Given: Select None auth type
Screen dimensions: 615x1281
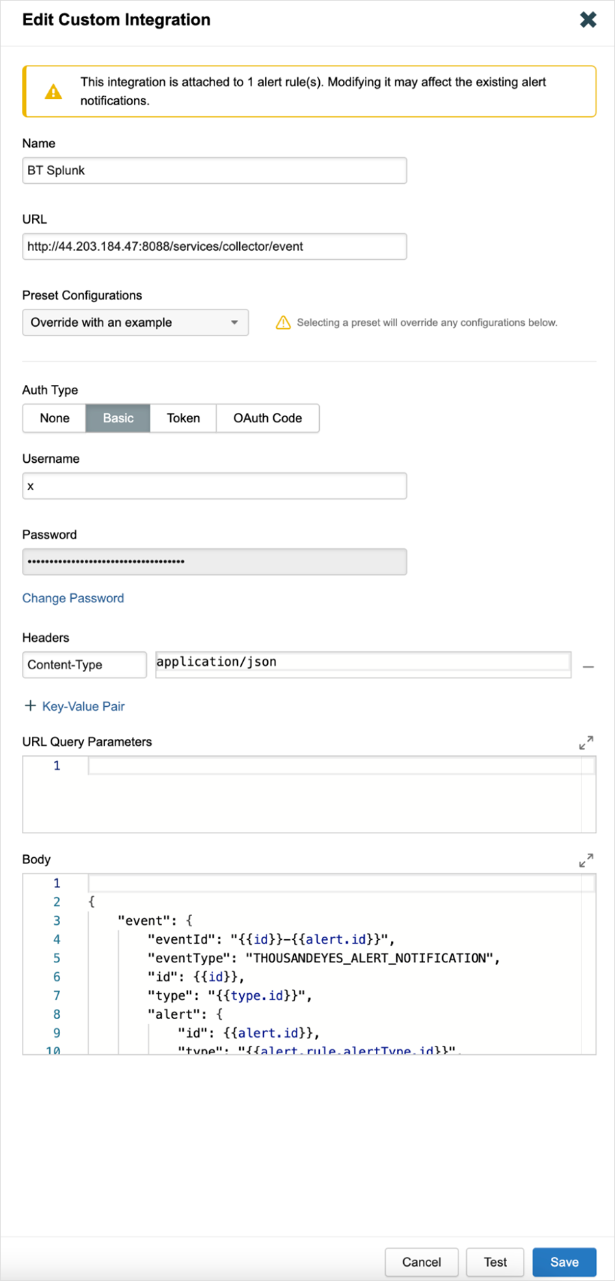Looking at the screenshot, I should [x=55, y=418].
